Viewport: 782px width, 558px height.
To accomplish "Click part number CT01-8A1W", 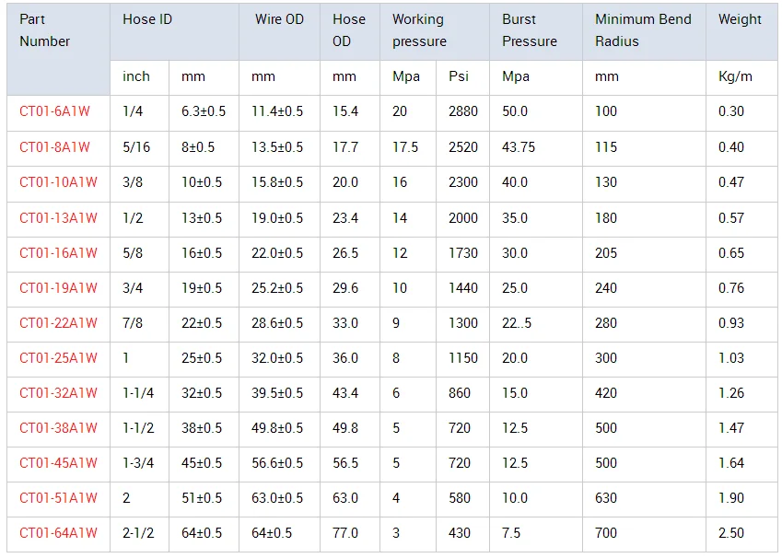I will click(54, 147).
